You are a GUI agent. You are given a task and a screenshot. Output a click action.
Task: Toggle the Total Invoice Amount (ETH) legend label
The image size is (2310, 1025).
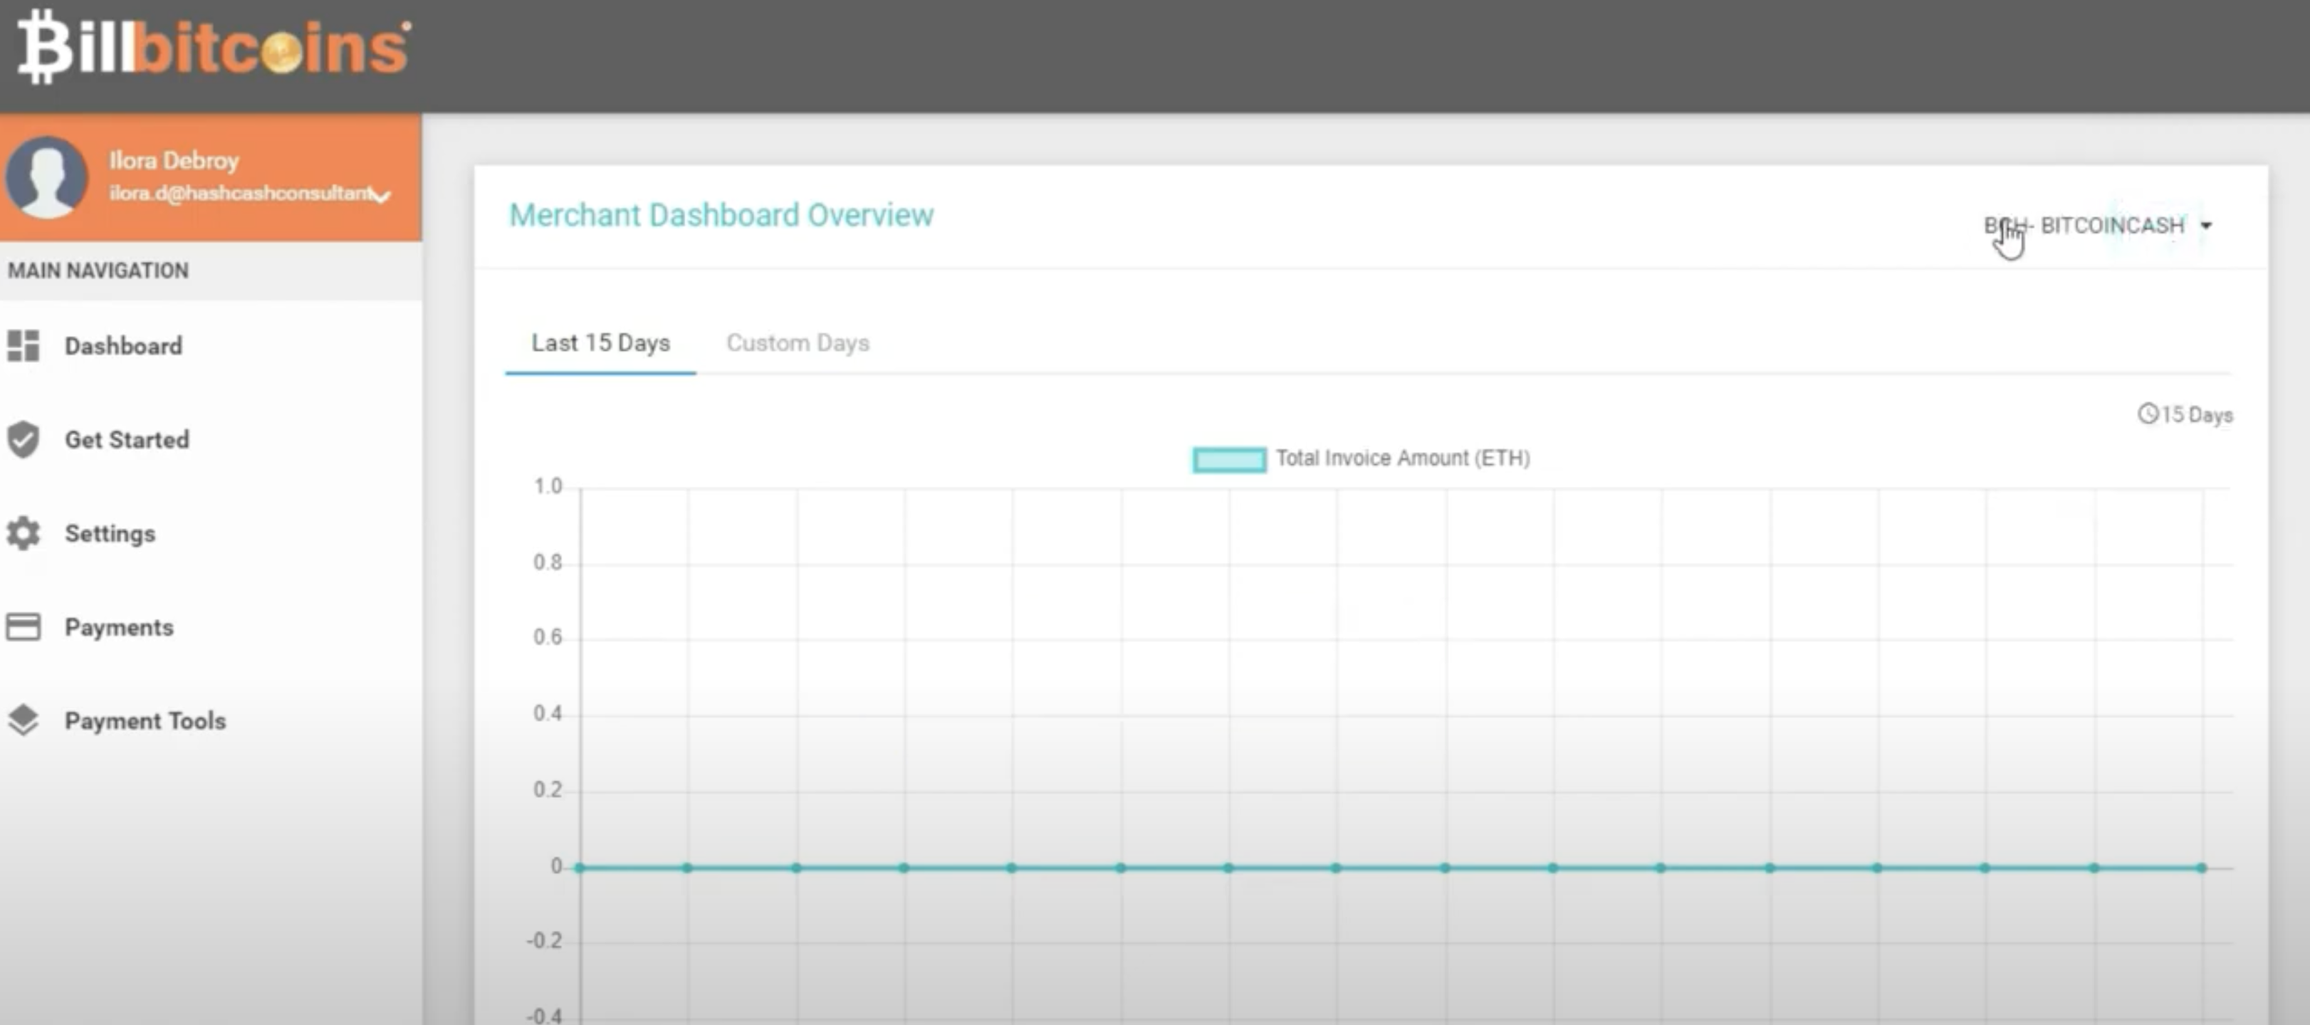click(x=1403, y=458)
